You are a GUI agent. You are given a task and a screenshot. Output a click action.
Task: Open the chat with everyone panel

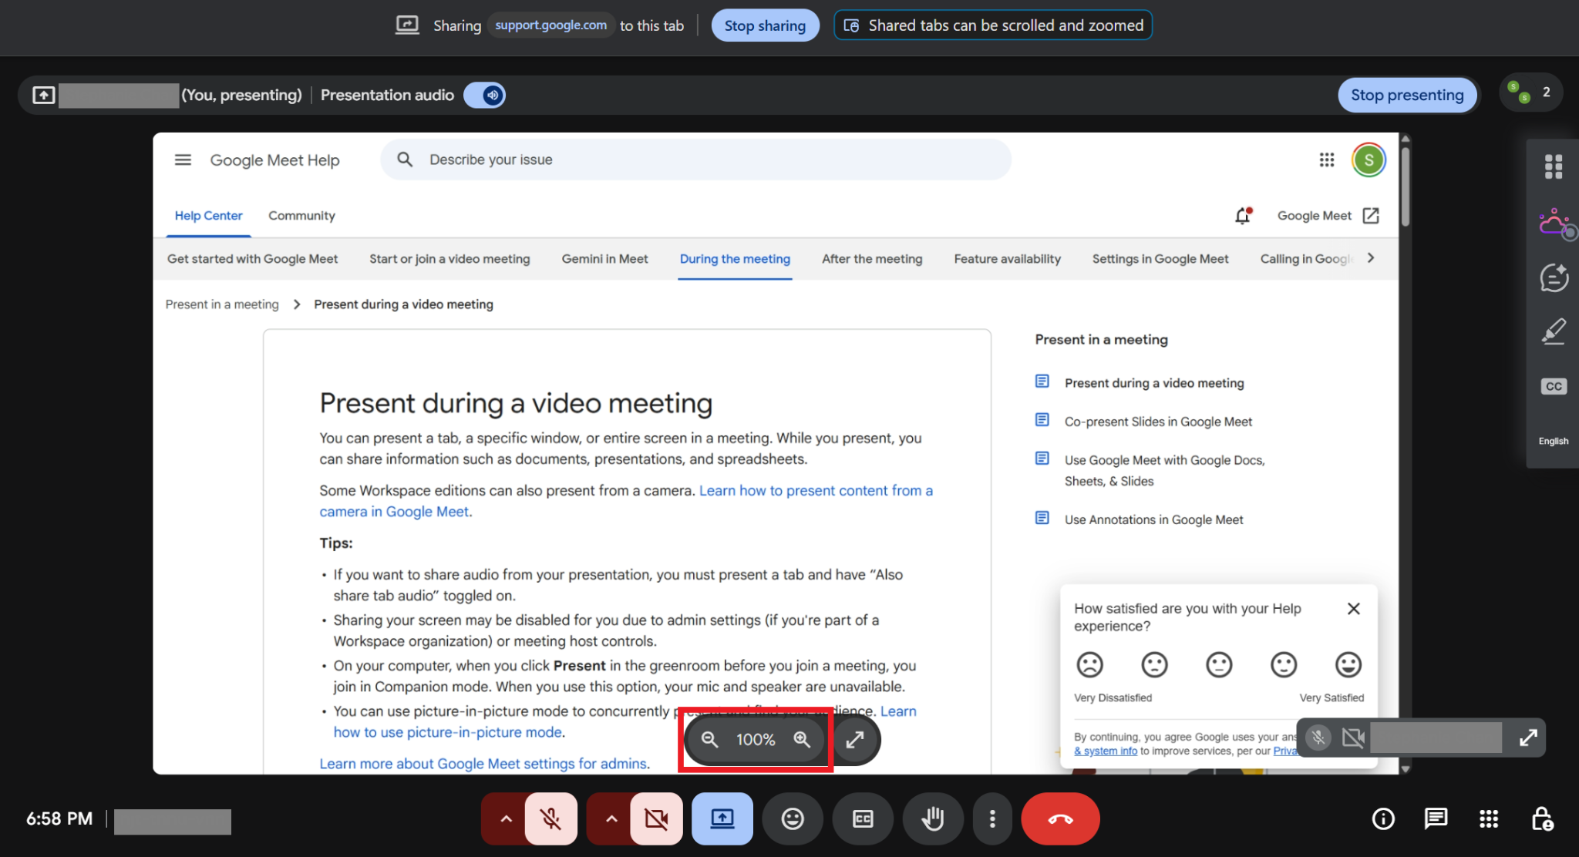(x=1436, y=818)
